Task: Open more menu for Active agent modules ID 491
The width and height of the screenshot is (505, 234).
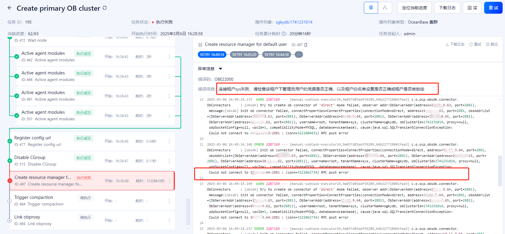Action: click(x=169, y=96)
